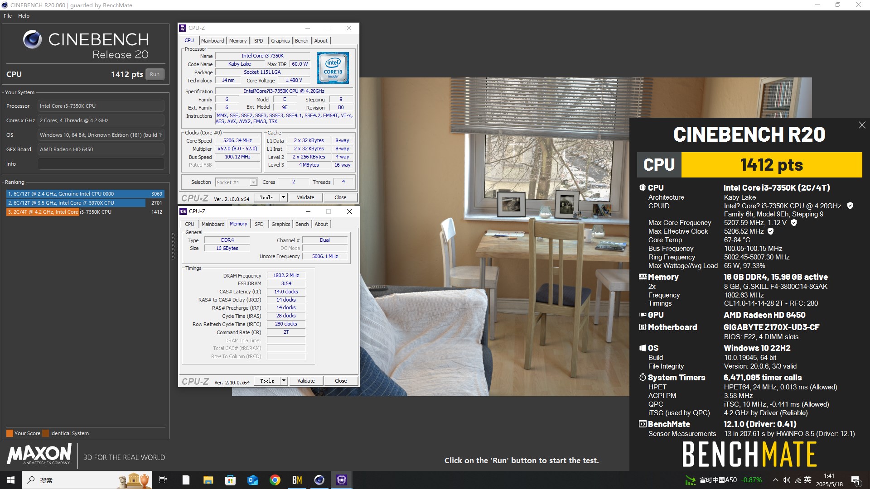Click the BenchMate icon beside version 12.1.0
870x489 pixels.
pyautogui.click(x=643, y=424)
